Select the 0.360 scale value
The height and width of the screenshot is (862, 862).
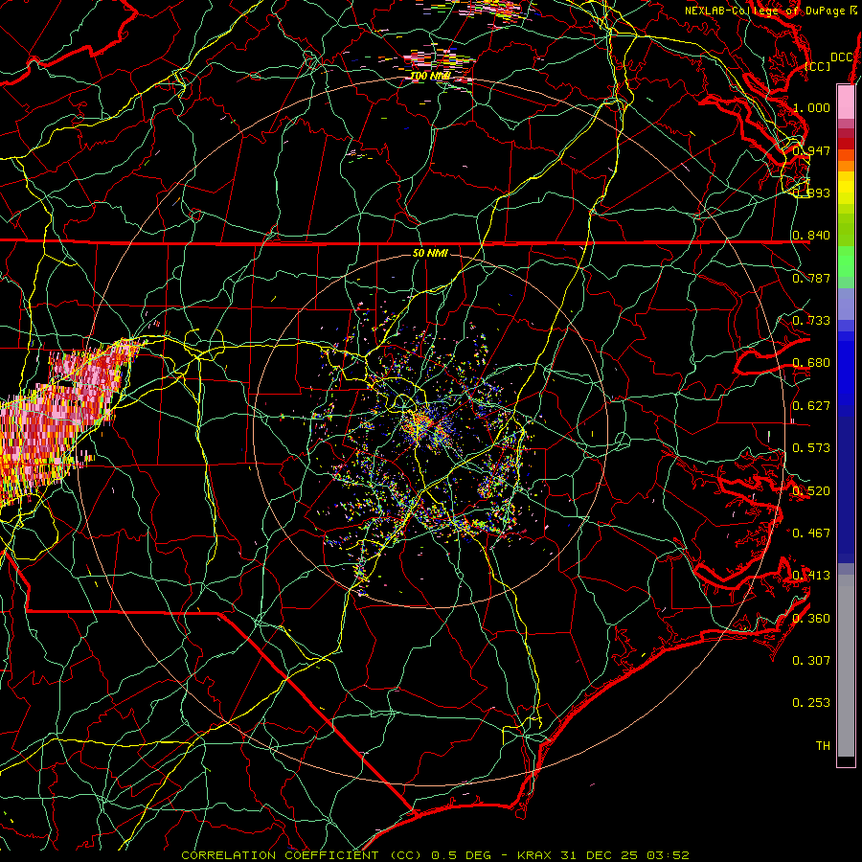pos(811,618)
